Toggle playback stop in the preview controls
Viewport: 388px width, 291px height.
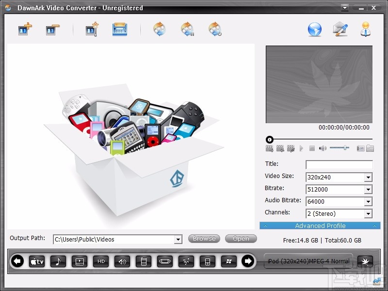coord(311,147)
